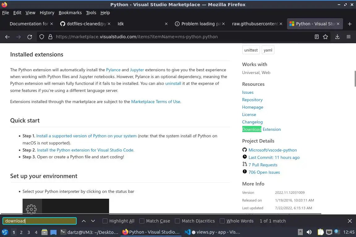Screen dimensions: 356x237
Task: Open the History menu
Action: tap(47, 13)
